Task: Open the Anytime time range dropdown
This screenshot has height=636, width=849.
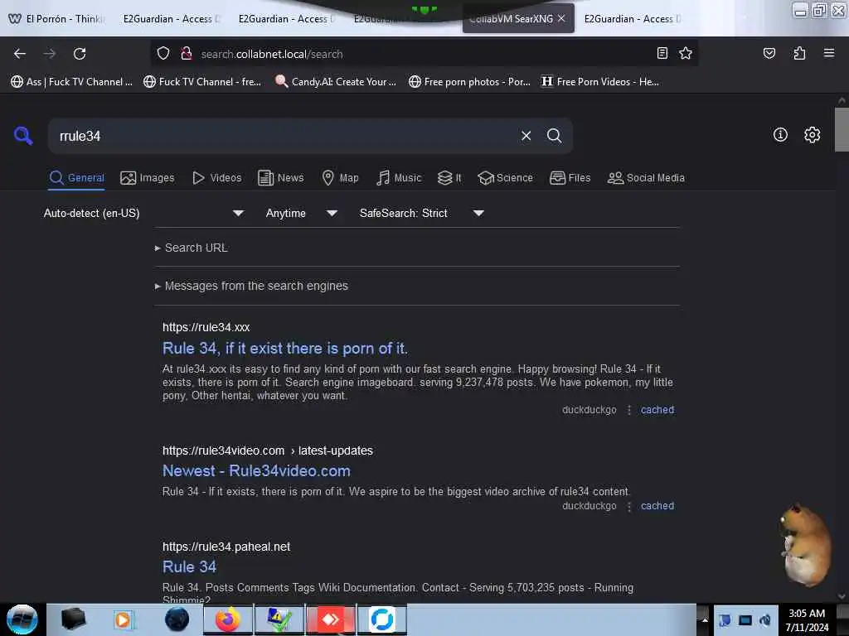Action: 301,213
